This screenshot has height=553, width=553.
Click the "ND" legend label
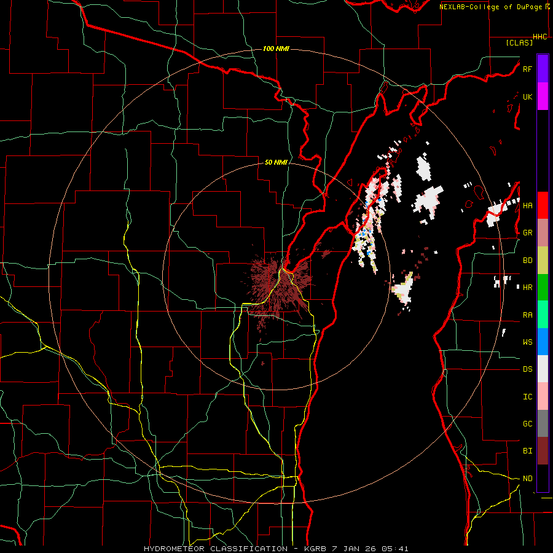coord(527,479)
